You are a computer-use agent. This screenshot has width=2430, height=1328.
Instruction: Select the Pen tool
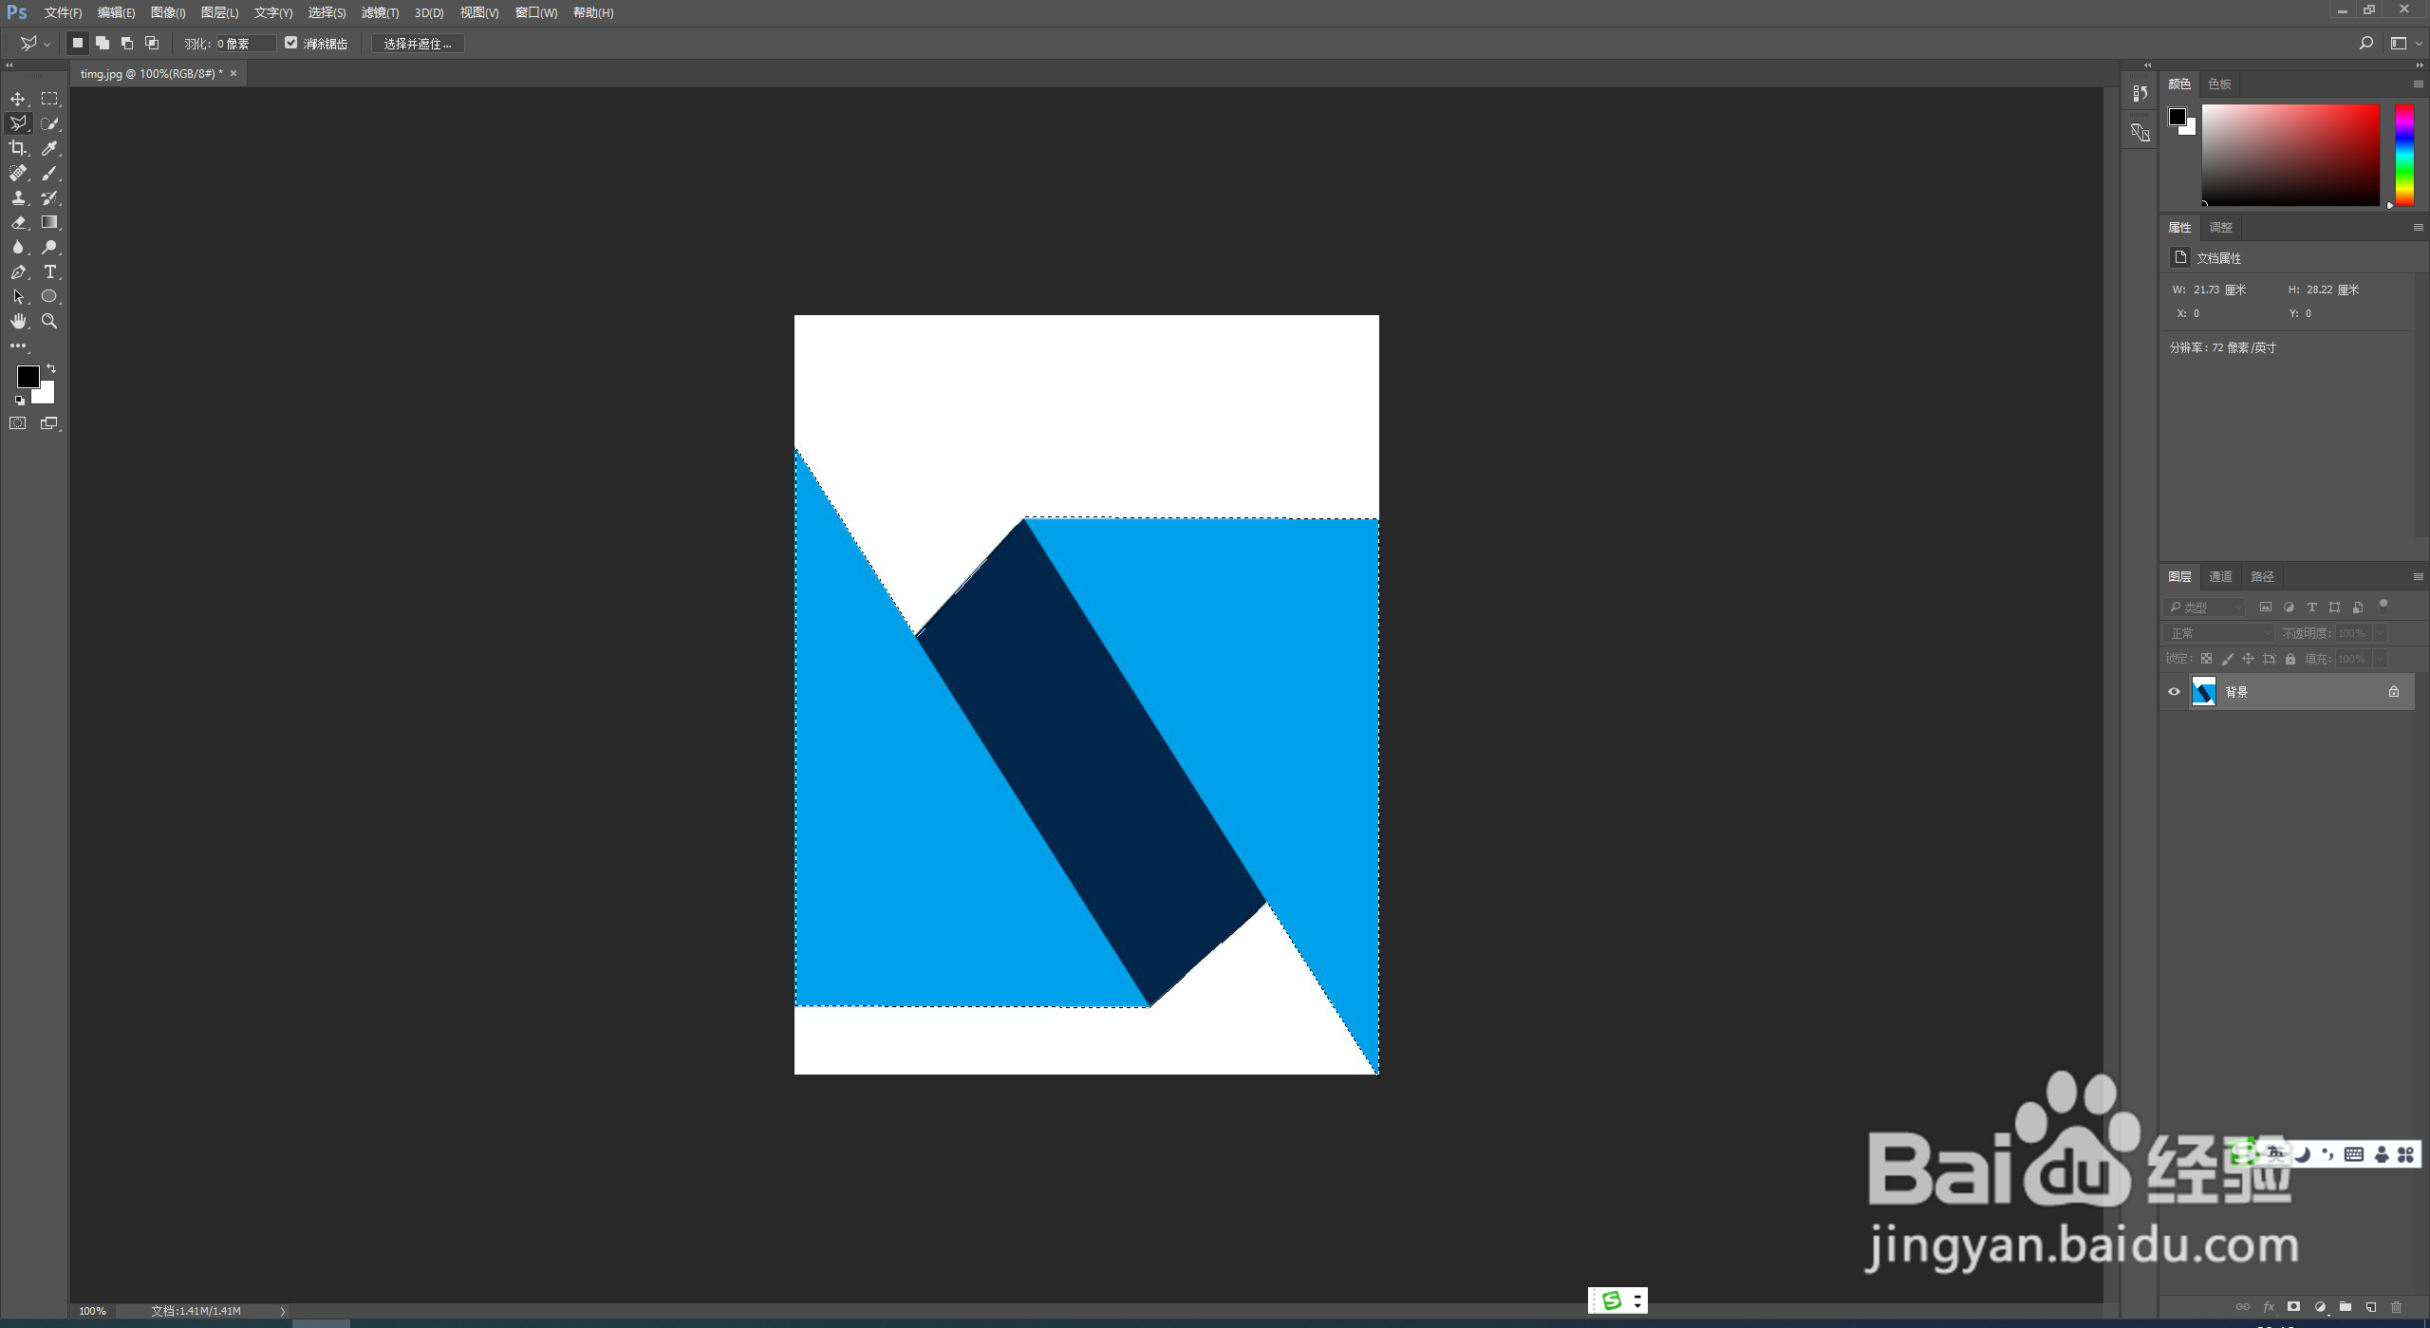pyautogui.click(x=18, y=271)
